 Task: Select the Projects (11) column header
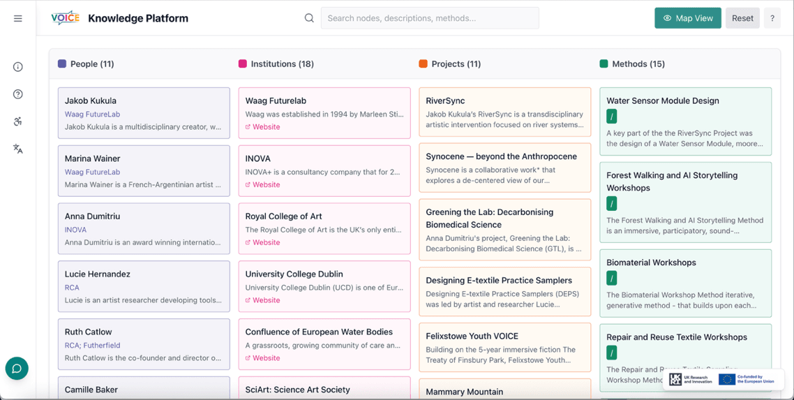(456, 64)
